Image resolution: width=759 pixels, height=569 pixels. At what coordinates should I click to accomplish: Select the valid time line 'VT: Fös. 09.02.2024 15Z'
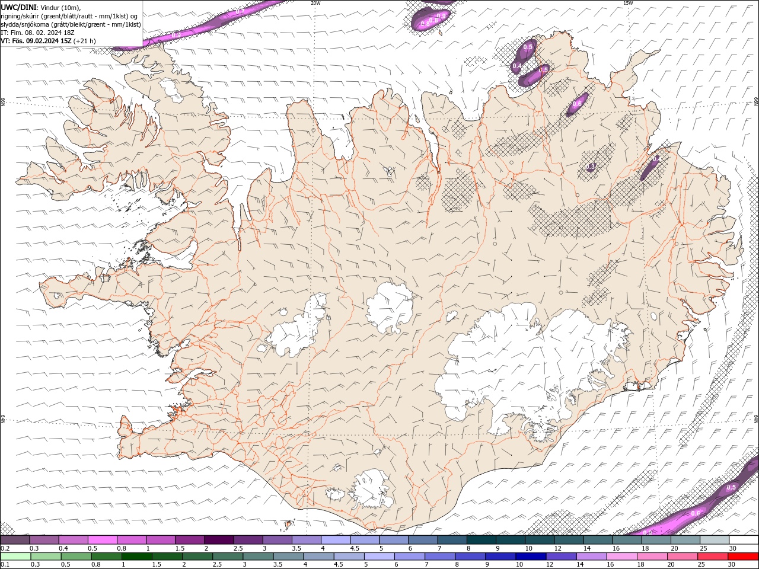click(37, 41)
